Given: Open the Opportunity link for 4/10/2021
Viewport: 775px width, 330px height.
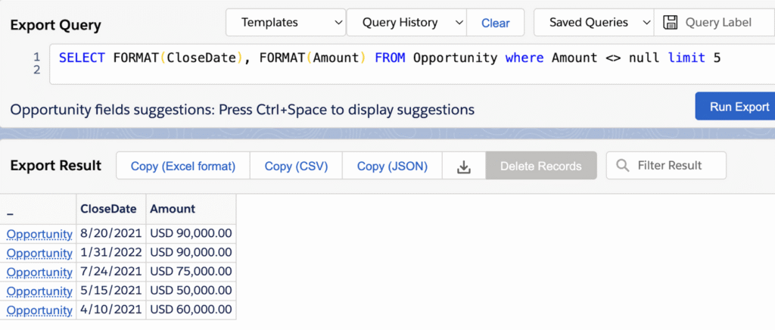Looking at the screenshot, I should 39,311.
